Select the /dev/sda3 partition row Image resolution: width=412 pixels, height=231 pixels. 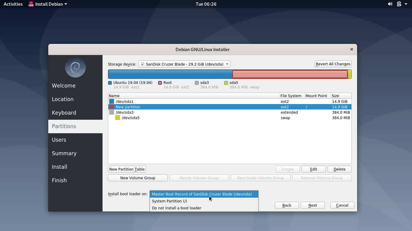[230, 112]
